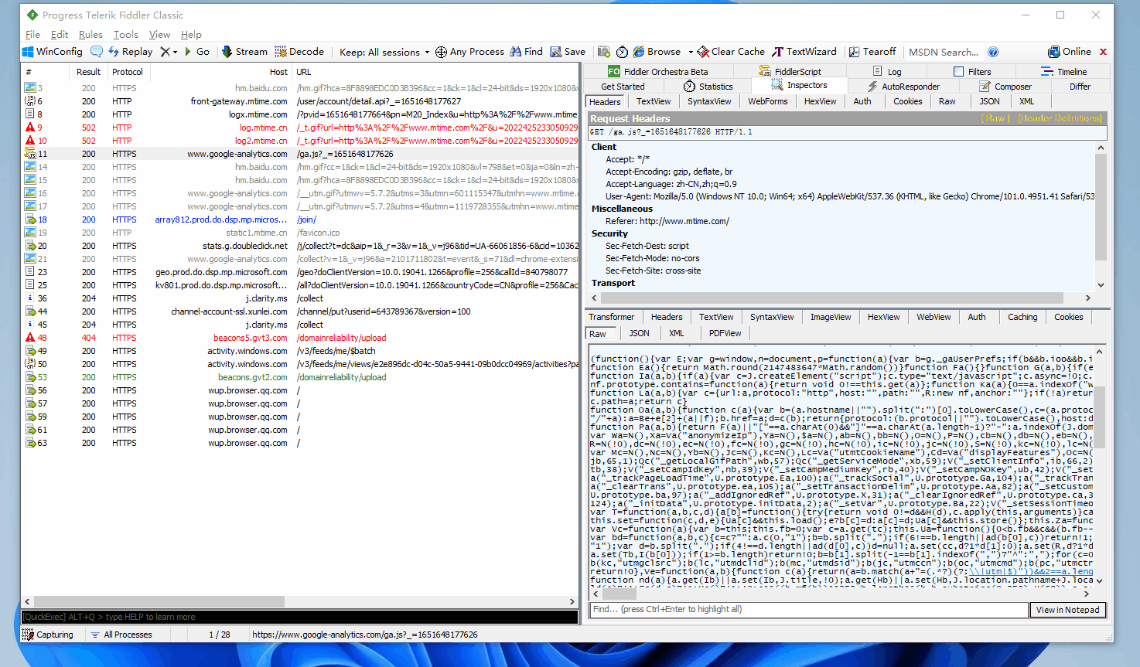1140x667 pixels.
Task: Click camera screenshot icon in toolbar
Action: pos(604,52)
